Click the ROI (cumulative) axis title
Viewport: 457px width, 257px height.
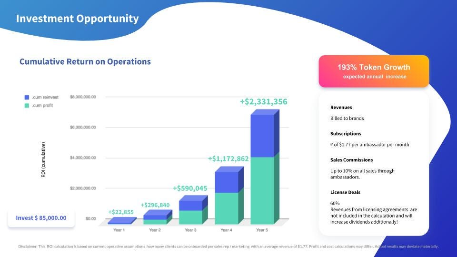pos(43,160)
